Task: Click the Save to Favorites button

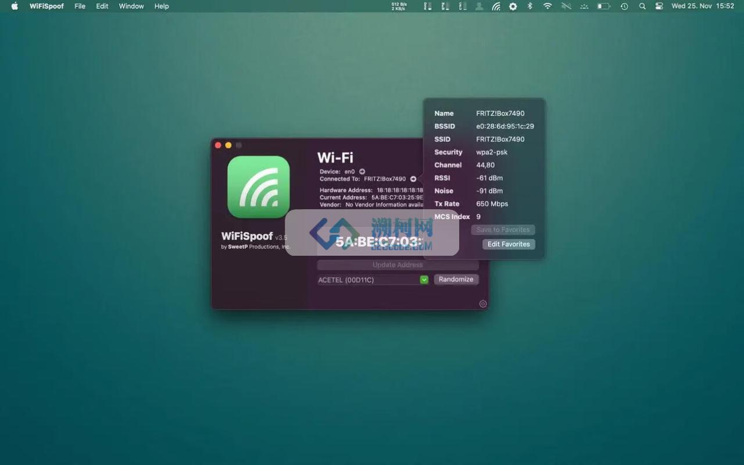Action: click(503, 230)
